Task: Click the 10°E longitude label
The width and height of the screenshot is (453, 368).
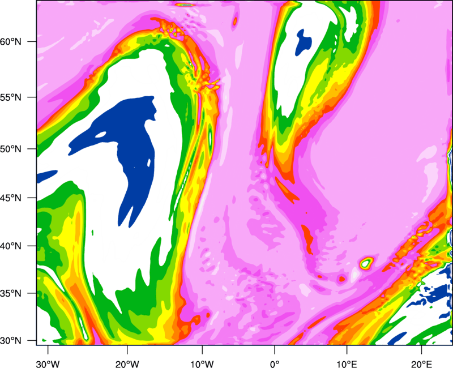Action: click(347, 364)
